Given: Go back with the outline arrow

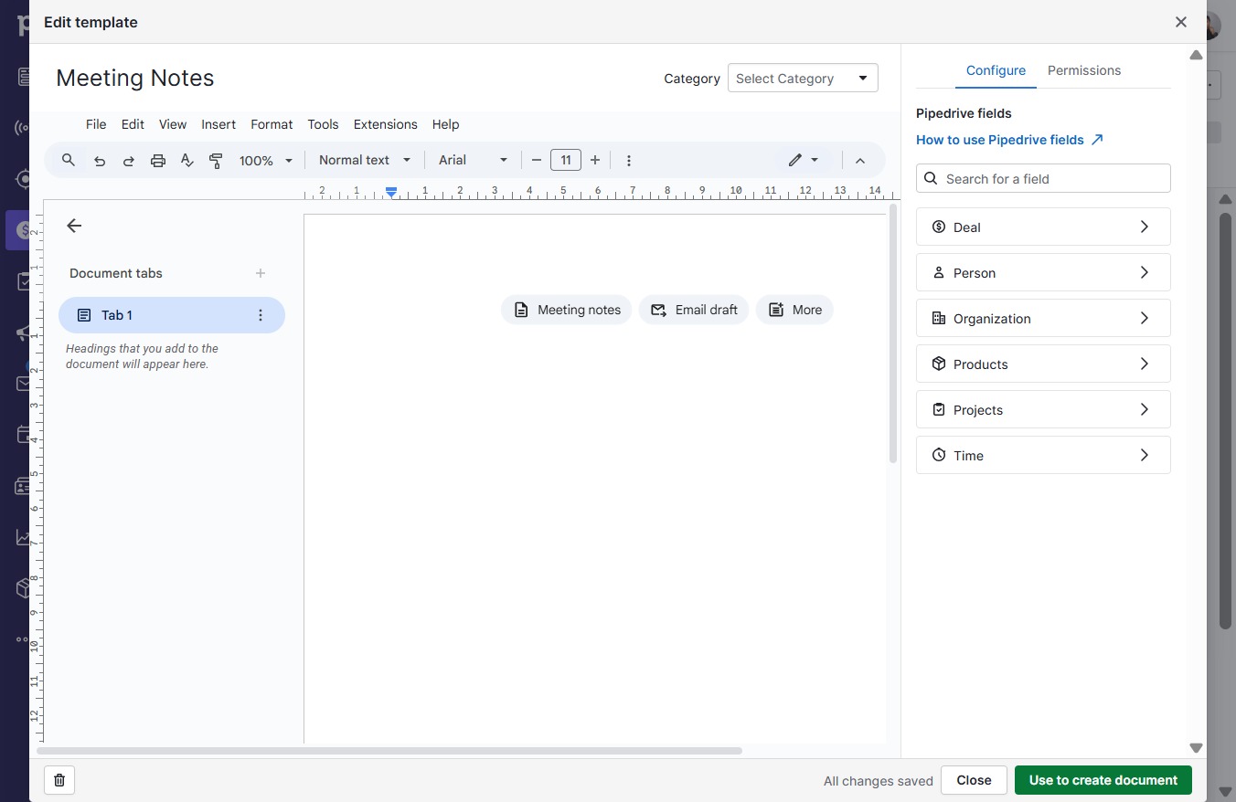Looking at the screenshot, I should point(75,226).
